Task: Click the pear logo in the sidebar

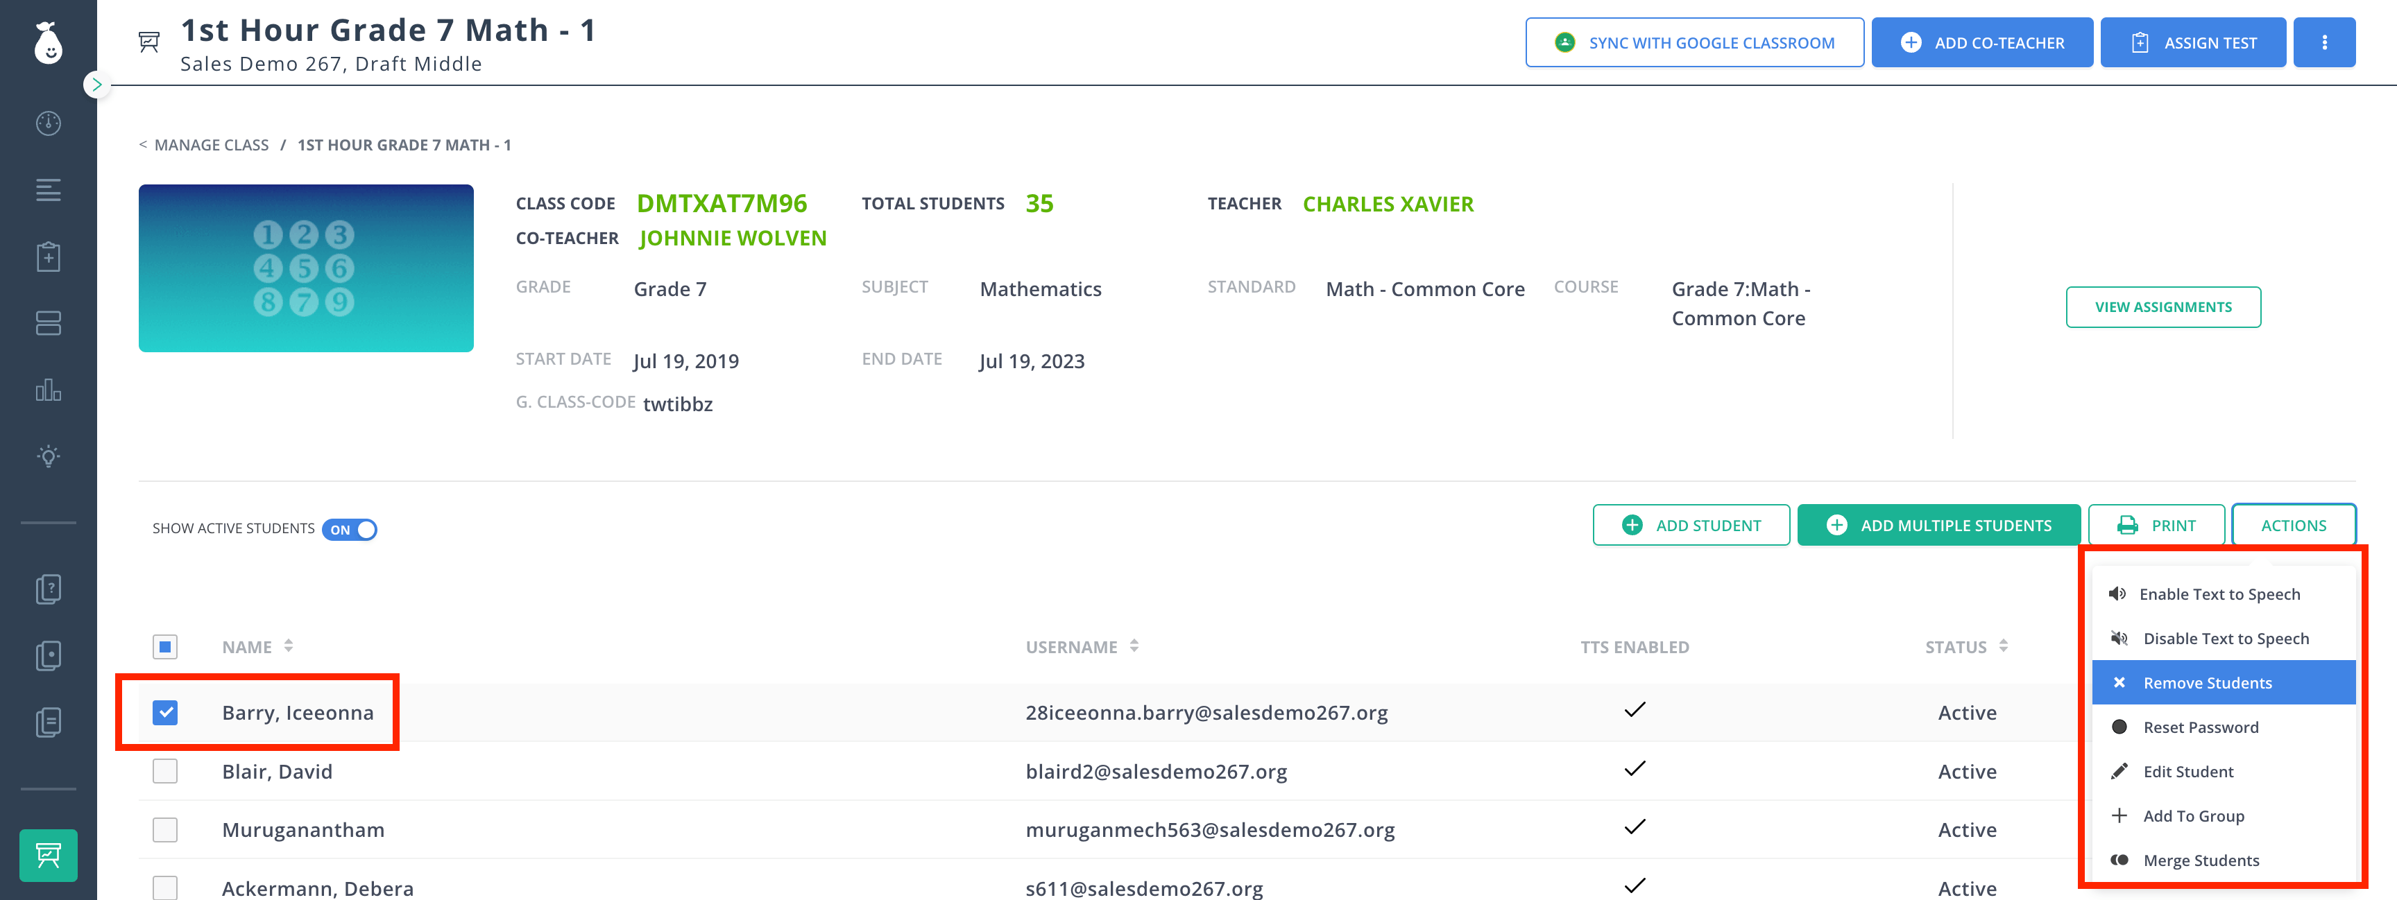Action: [x=49, y=42]
